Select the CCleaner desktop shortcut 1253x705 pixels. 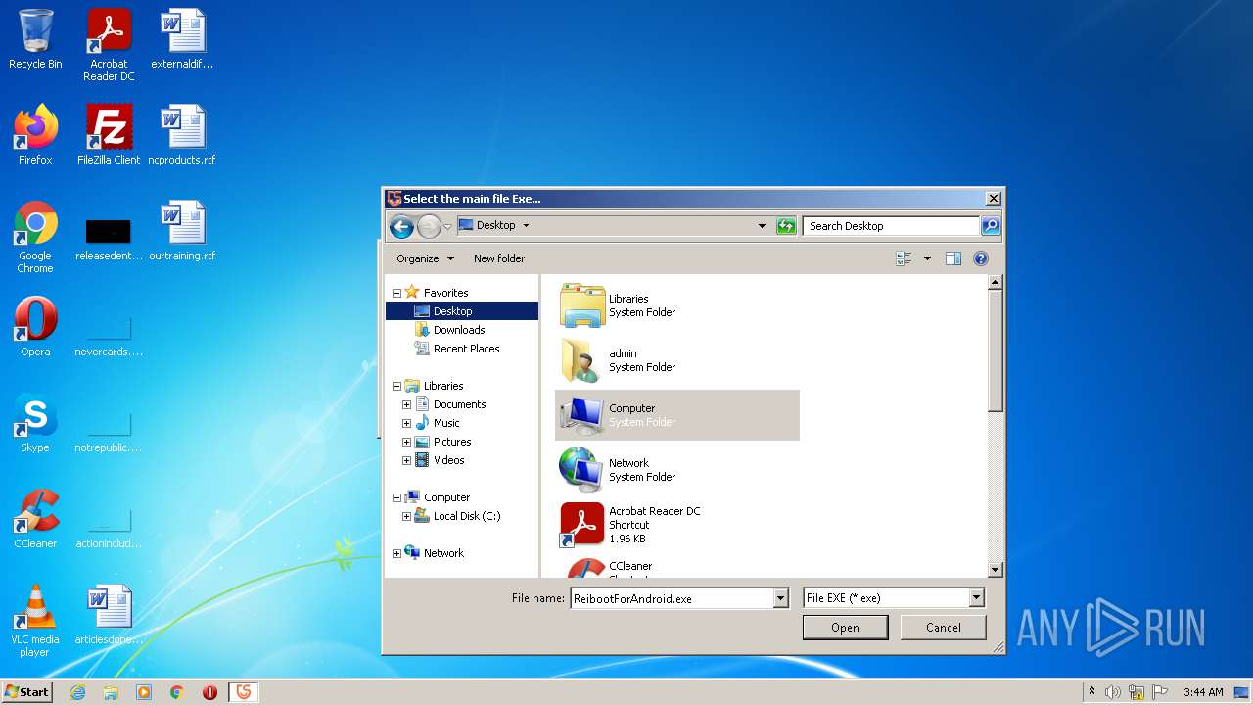pyautogui.click(x=35, y=519)
